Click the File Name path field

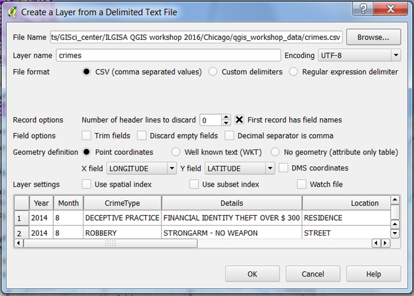(x=196, y=37)
